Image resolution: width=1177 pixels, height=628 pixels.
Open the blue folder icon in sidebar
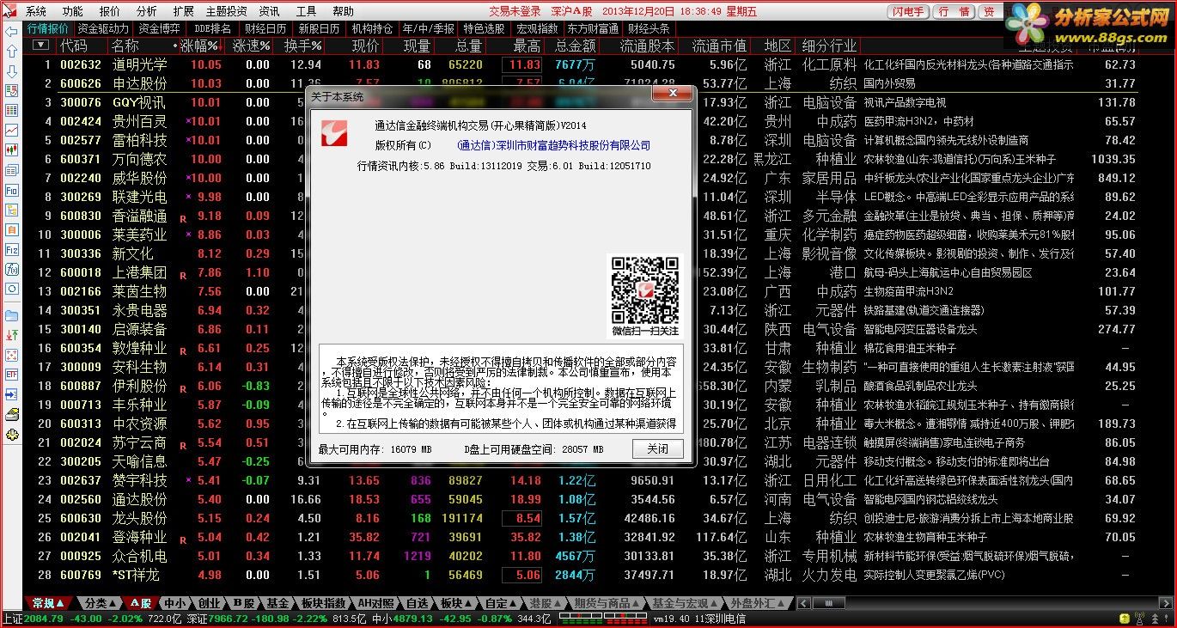pyautogui.click(x=11, y=315)
